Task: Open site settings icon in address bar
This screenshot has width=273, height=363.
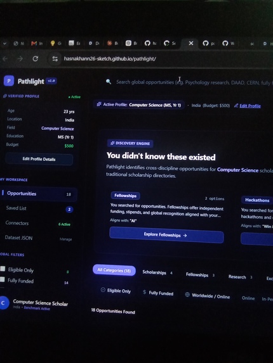Action: (55, 59)
